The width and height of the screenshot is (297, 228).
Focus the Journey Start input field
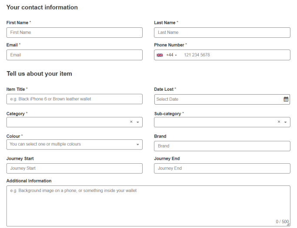click(74, 169)
